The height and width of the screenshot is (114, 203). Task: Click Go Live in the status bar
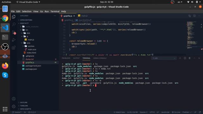pyautogui.click(x=176, y=112)
